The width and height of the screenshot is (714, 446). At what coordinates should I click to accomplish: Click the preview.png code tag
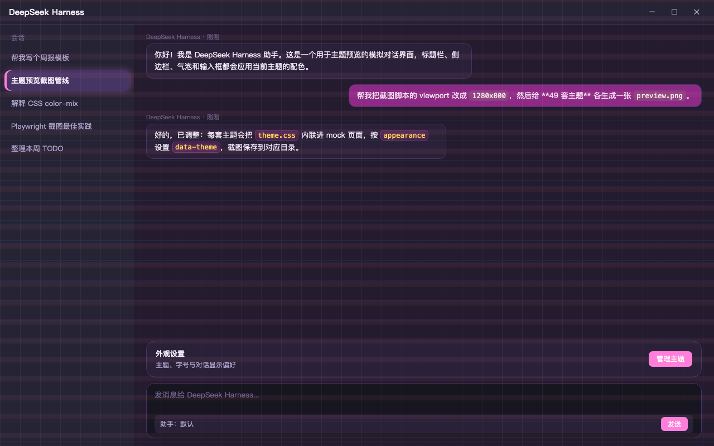click(x=659, y=96)
